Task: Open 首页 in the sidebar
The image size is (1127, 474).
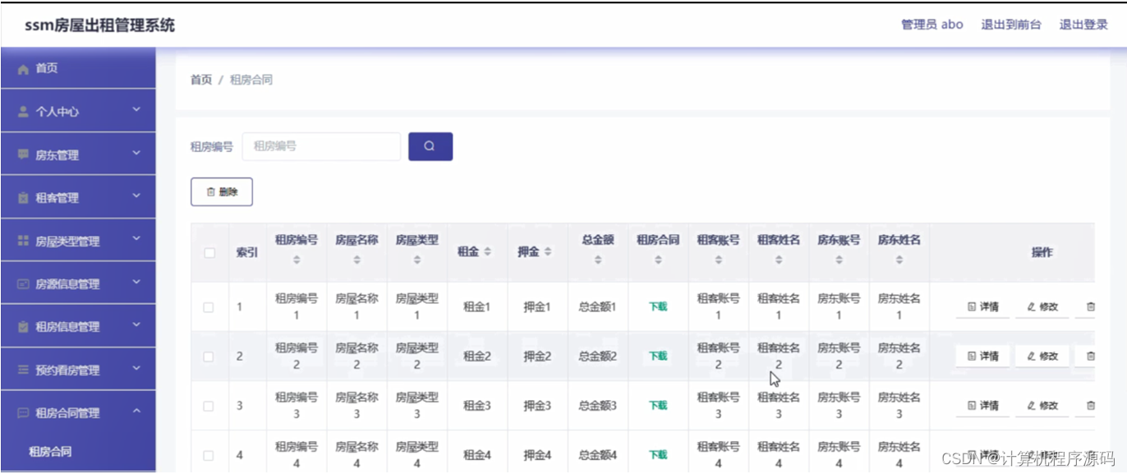Action: (x=78, y=68)
